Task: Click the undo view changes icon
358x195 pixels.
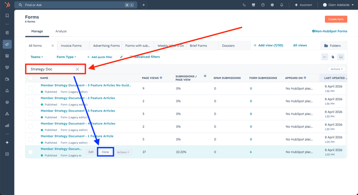Action: pos(325,57)
